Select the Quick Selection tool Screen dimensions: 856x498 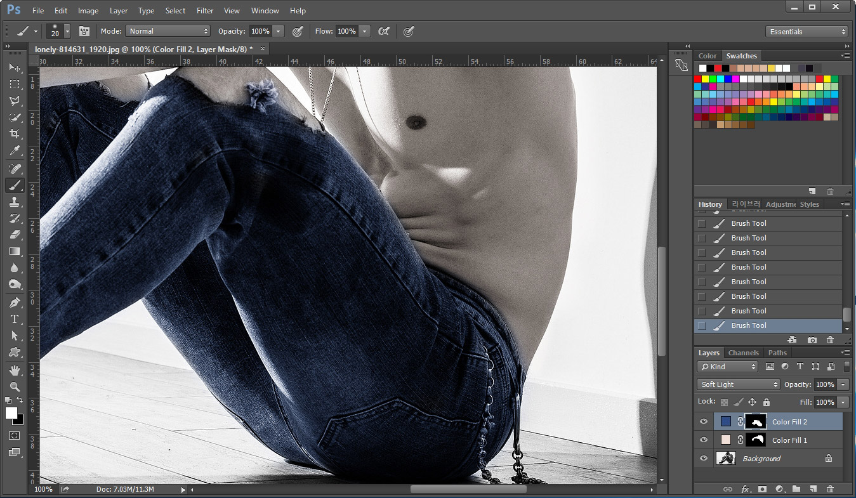(x=15, y=117)
